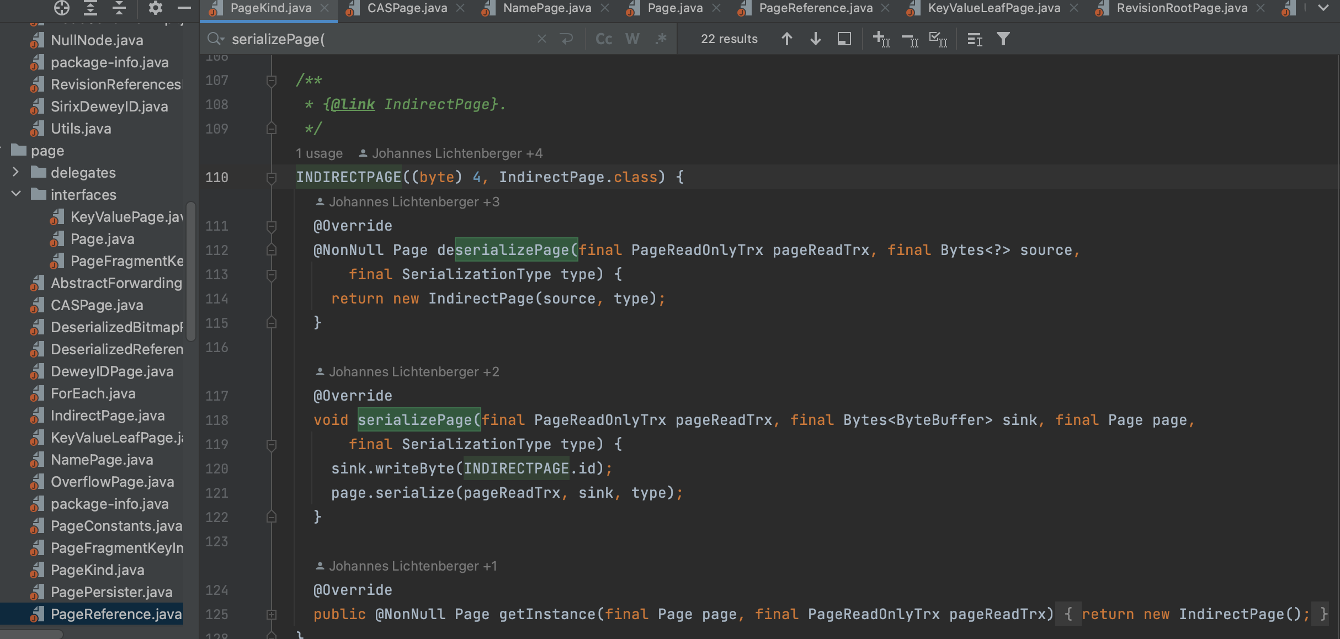Switch to CASPage.java tab

[x=407, y=8]
